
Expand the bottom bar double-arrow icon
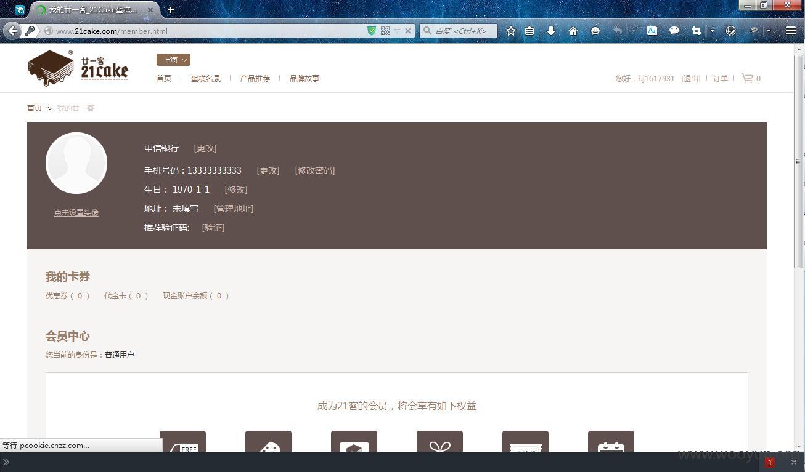[6, 462]
